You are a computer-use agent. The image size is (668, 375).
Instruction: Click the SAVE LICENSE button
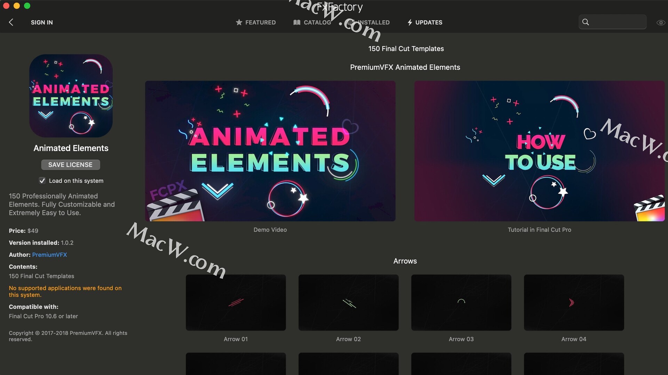(71, 165)
